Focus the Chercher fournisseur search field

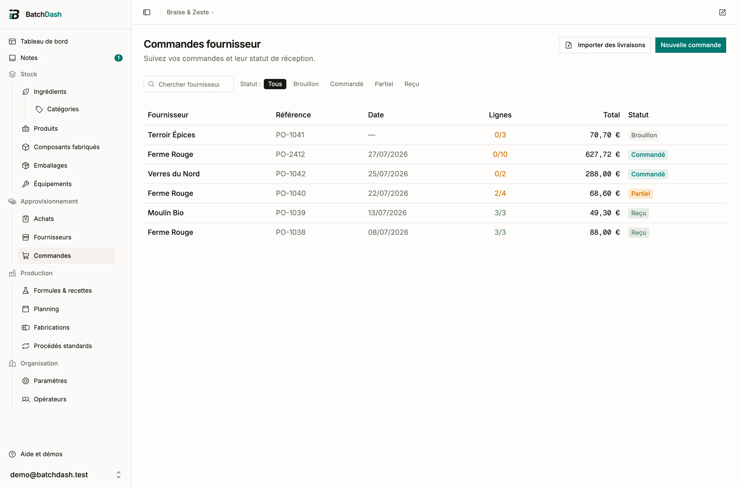click(189, 84)
